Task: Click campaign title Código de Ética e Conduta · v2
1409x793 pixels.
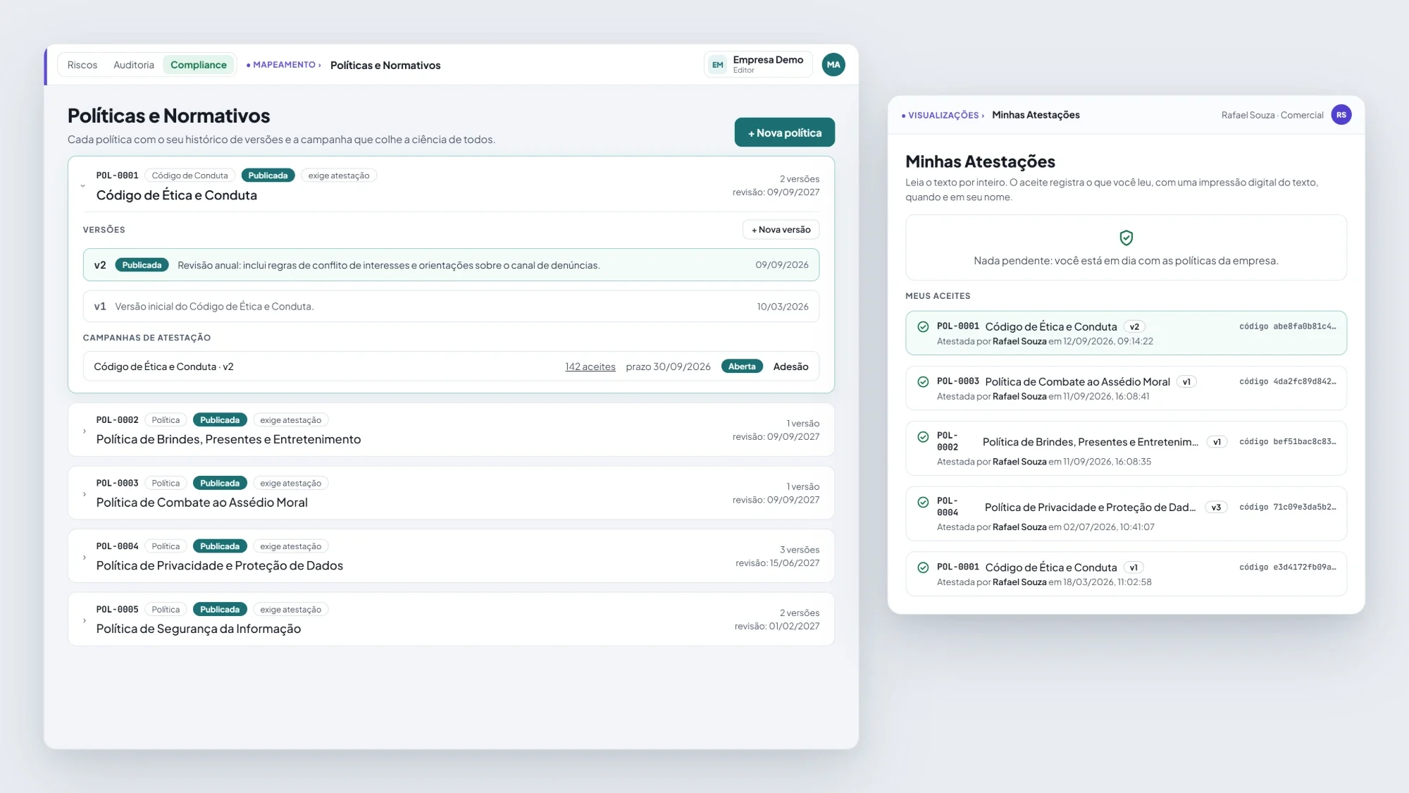Action: [163, 367]
